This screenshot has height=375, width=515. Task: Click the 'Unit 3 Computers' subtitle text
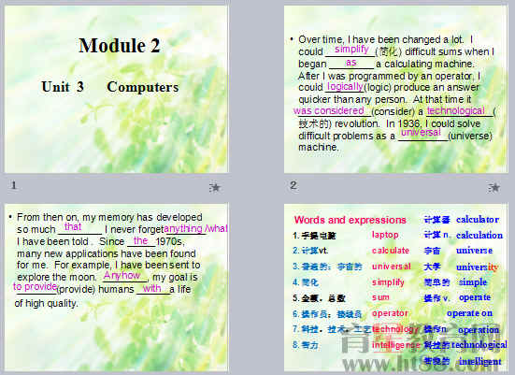(110, 87)
